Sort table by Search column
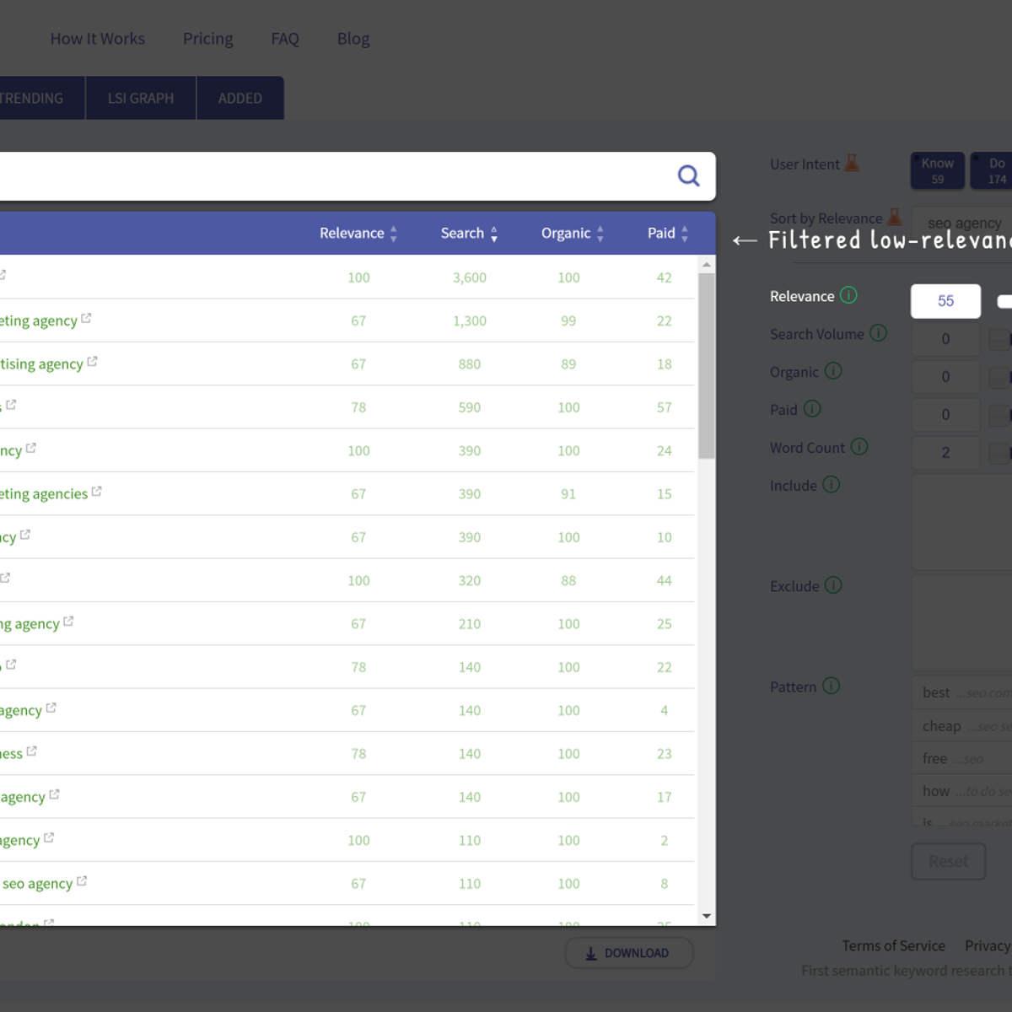Image resolution: width=1012 pixels, height=1012 pixels. tap(468, 234)
